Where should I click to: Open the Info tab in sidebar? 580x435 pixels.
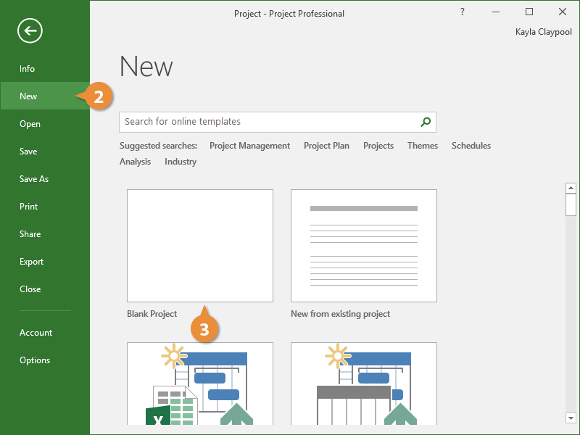(28, 69)
